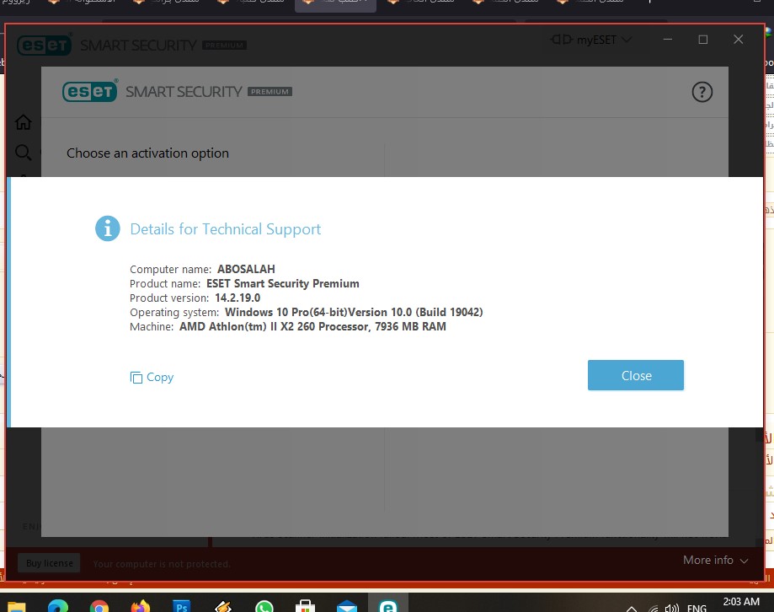Click the Close button in Technical Support dialog

click(x=635, y=375)
